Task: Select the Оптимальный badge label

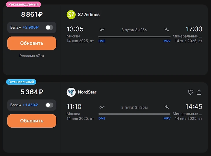Action: pos(21,82)
